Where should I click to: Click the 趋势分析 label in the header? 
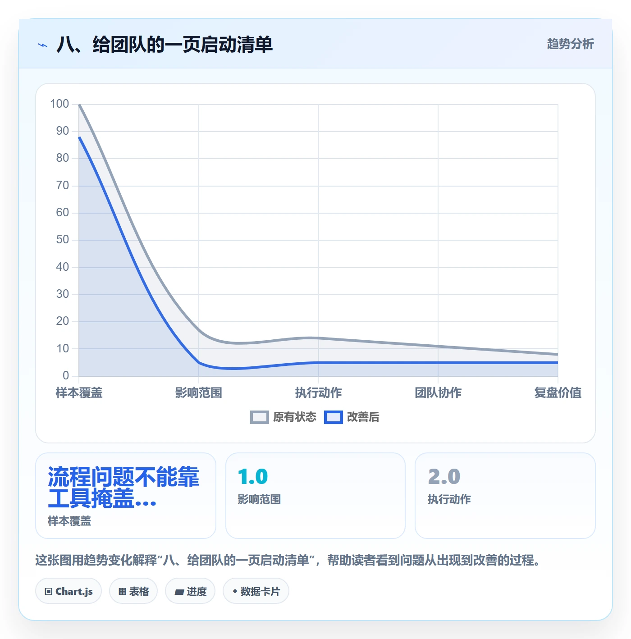coord(570,44)
